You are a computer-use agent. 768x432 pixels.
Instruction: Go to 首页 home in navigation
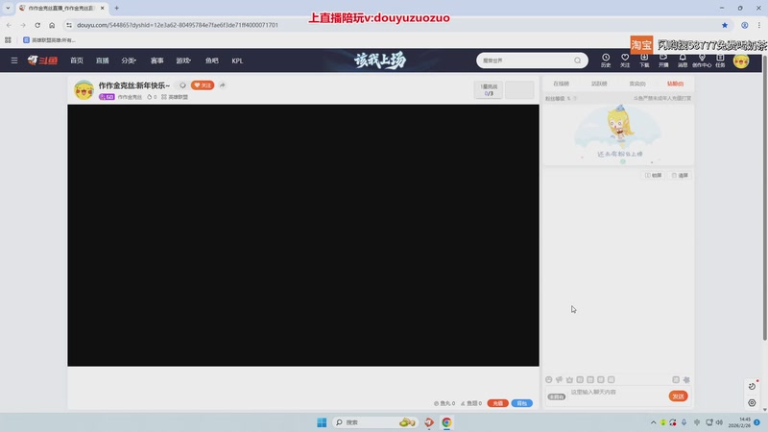pos(77,60)
